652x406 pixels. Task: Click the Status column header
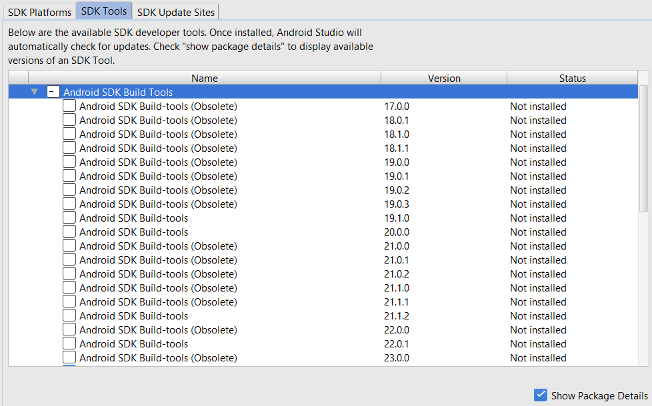coord(572,78)
